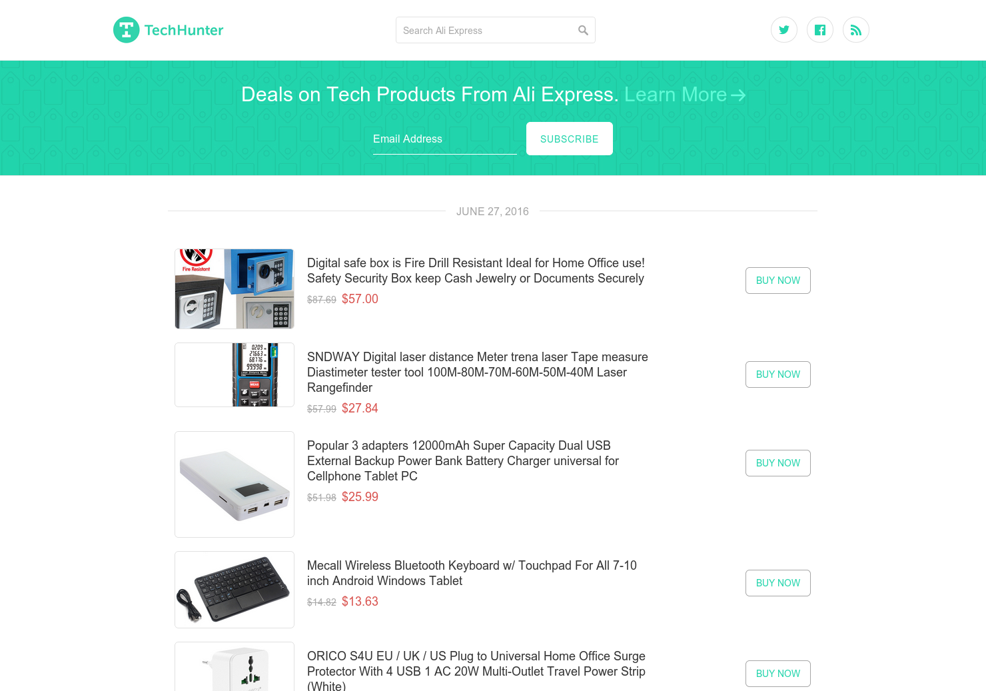
Task: Click the Subscribe button
Action: 570,139
